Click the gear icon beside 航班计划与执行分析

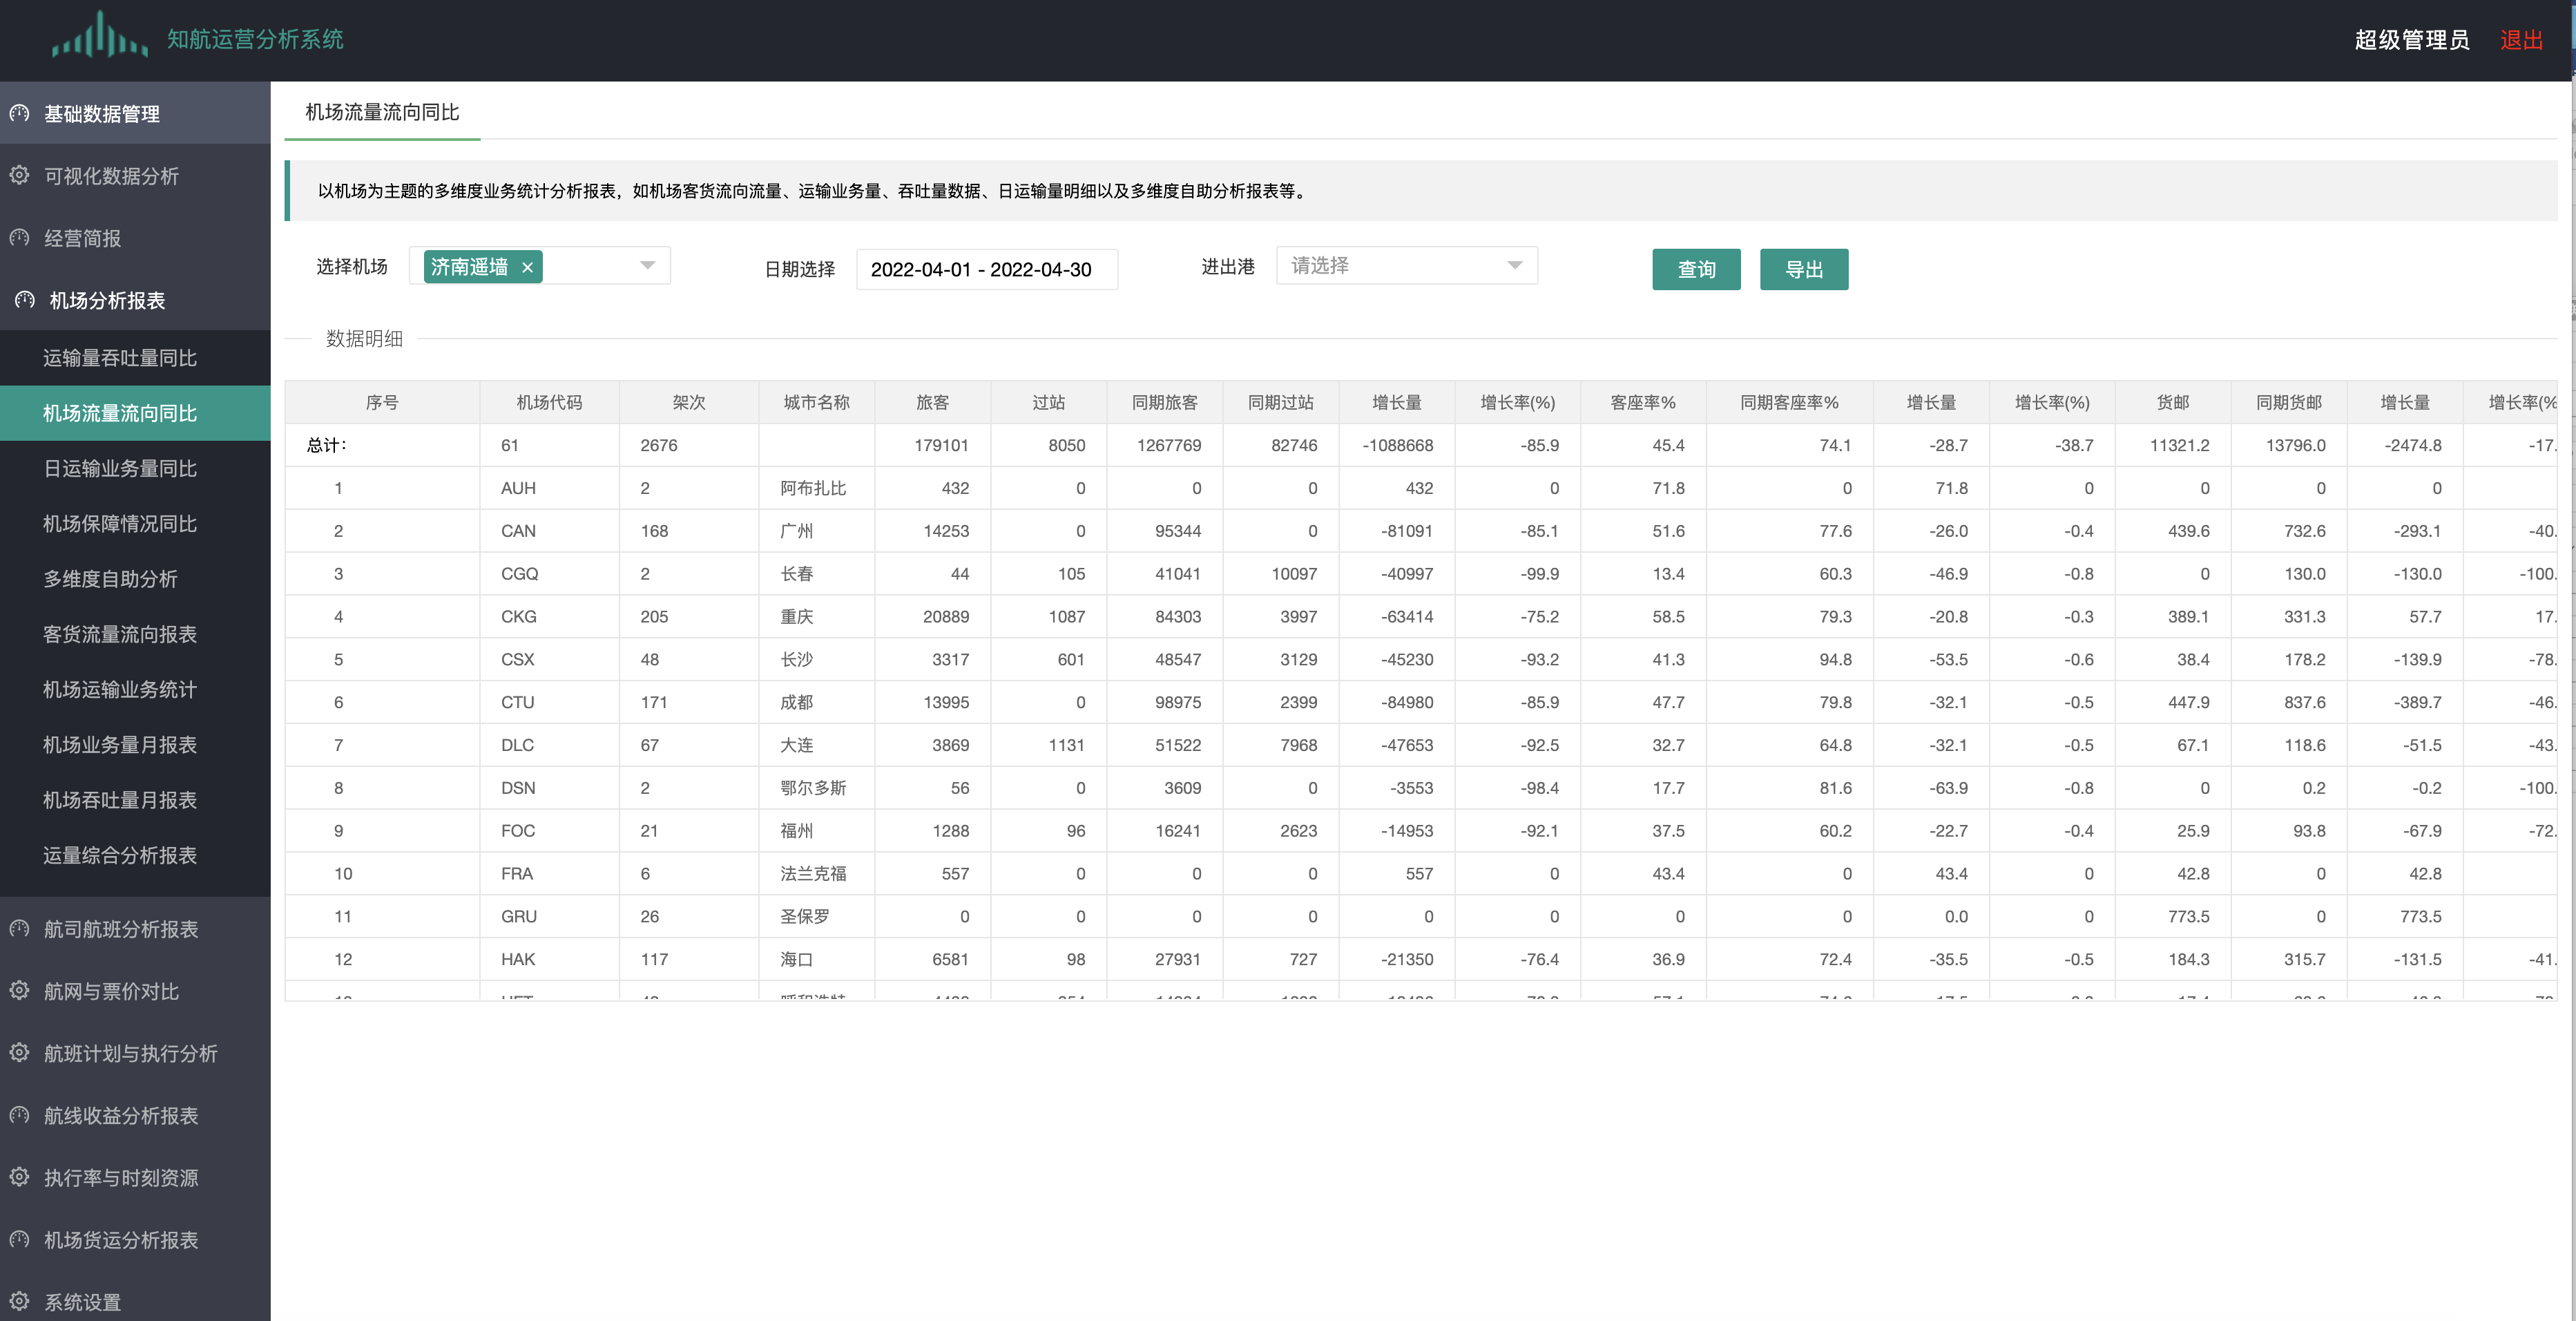point(19,1053)
